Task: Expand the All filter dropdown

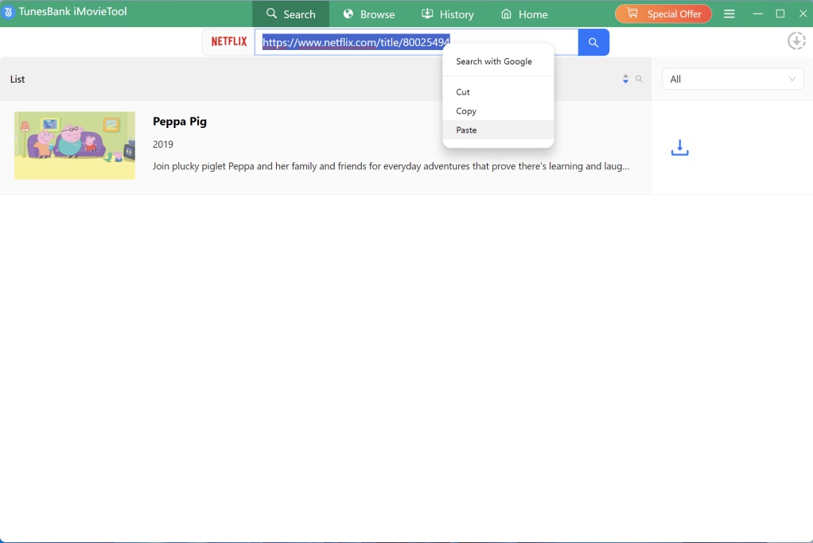Action: 732,79
